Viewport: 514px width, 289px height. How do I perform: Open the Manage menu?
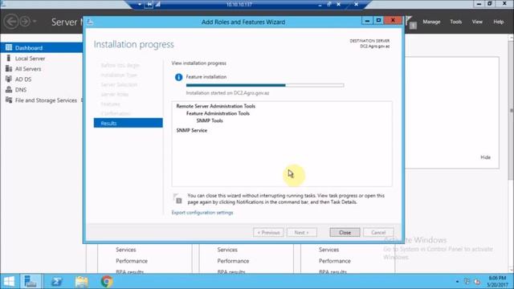(431, 22)
